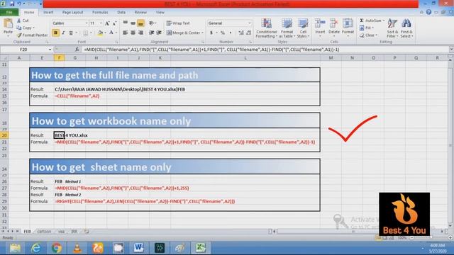454x255 pixels.
Task: Open the General number format dropdown
Action: click(x=249, y=23)
